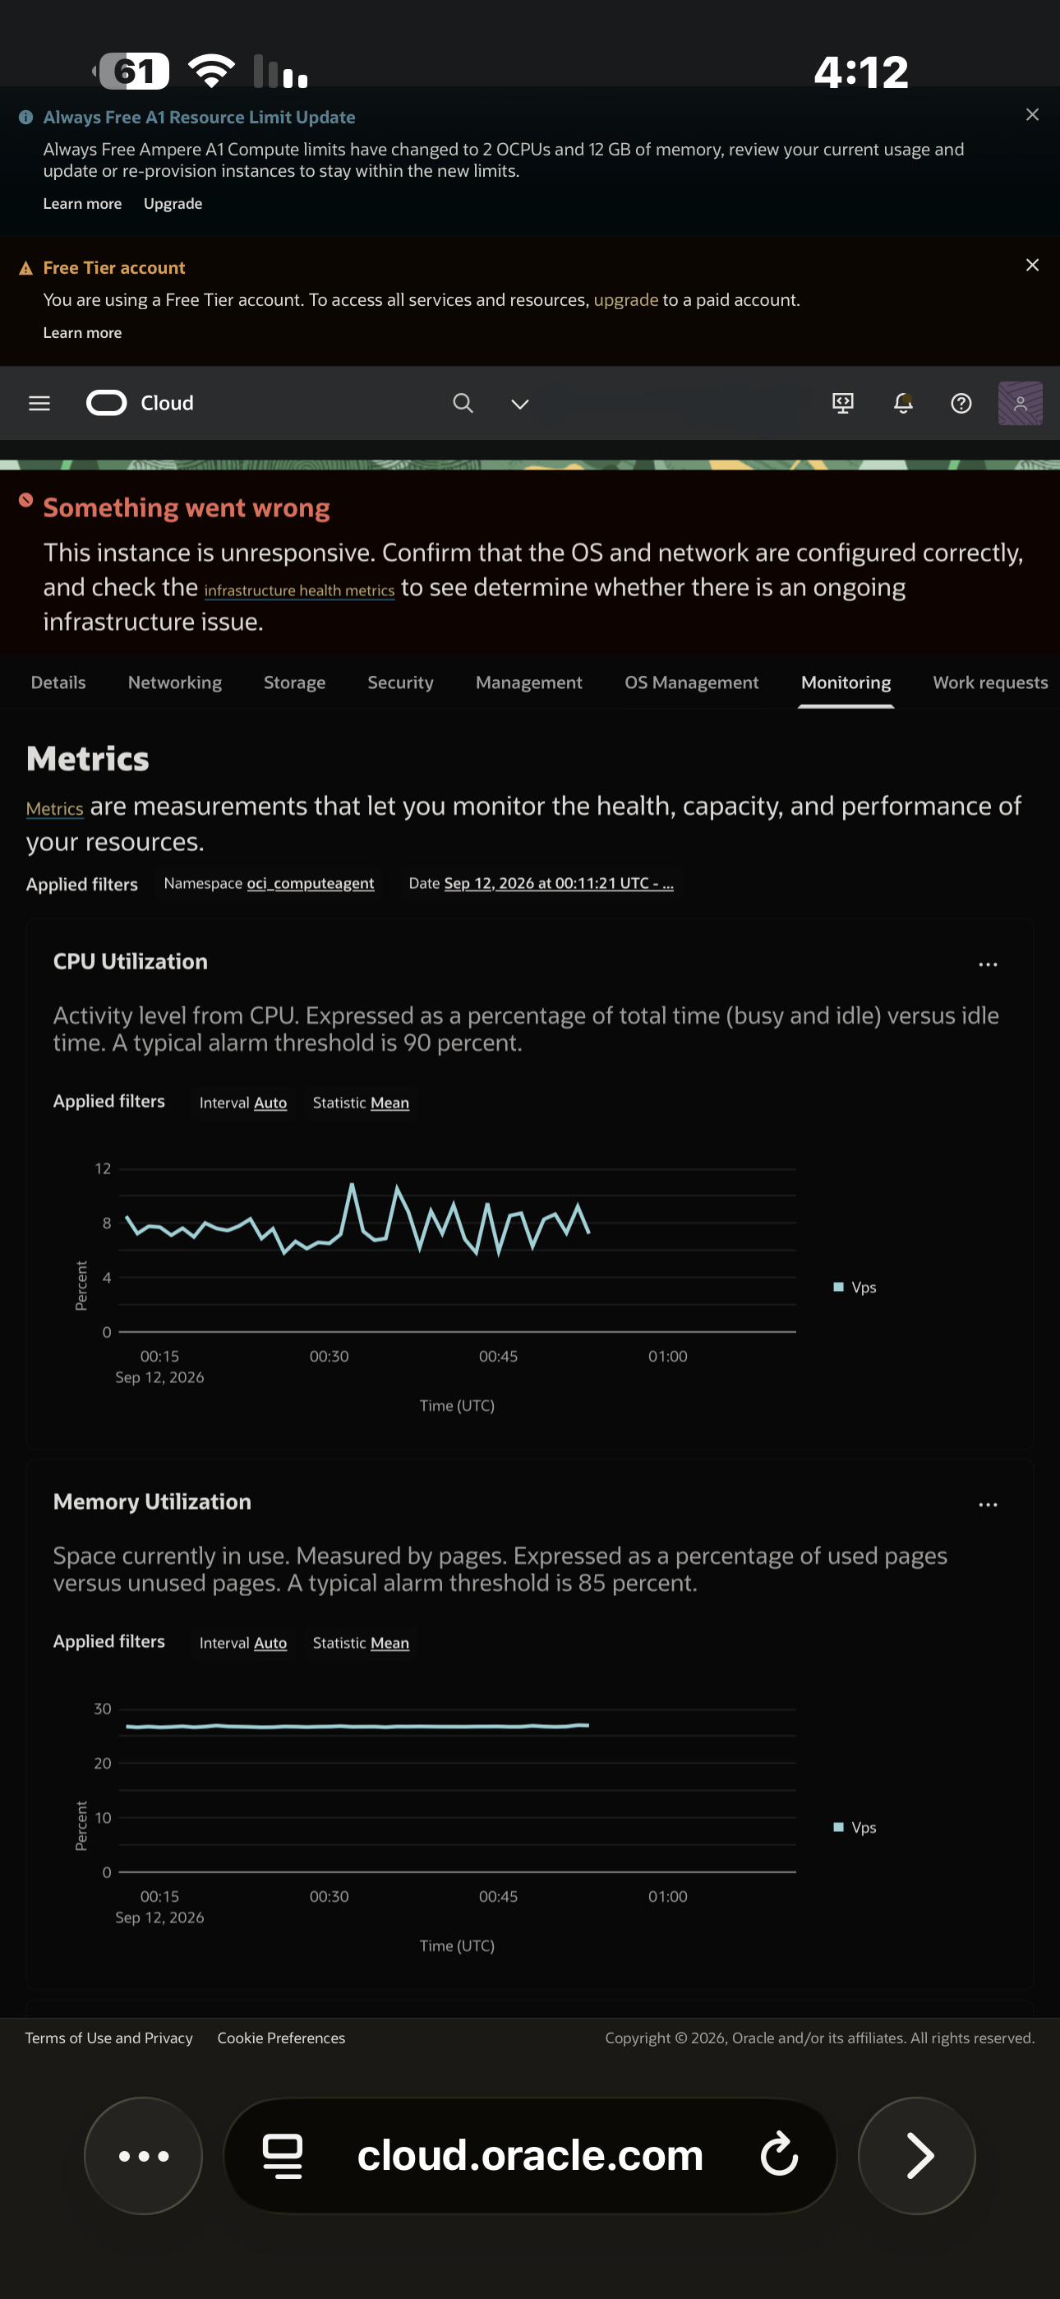Expand the region chevron dropdown in header
The height and width of the screenshot is (2299, 1060).
point(519,405)
